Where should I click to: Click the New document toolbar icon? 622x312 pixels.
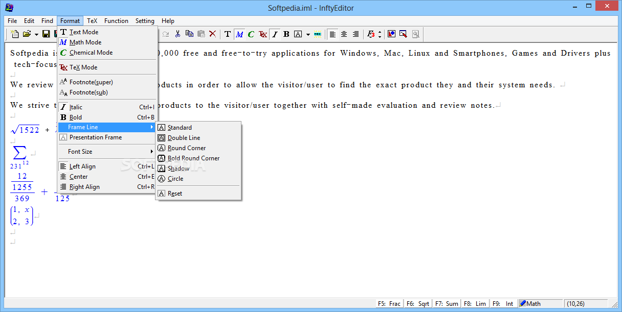click(x=15, y=34)
